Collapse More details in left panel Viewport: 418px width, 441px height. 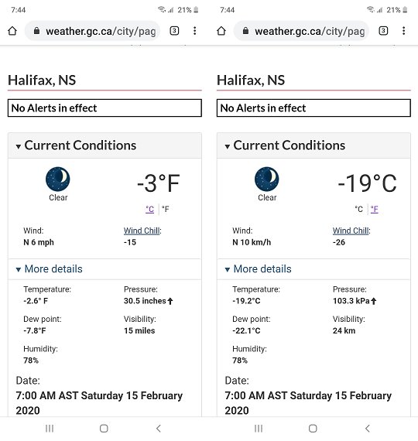pyautogui.click(x=50, y=269)
